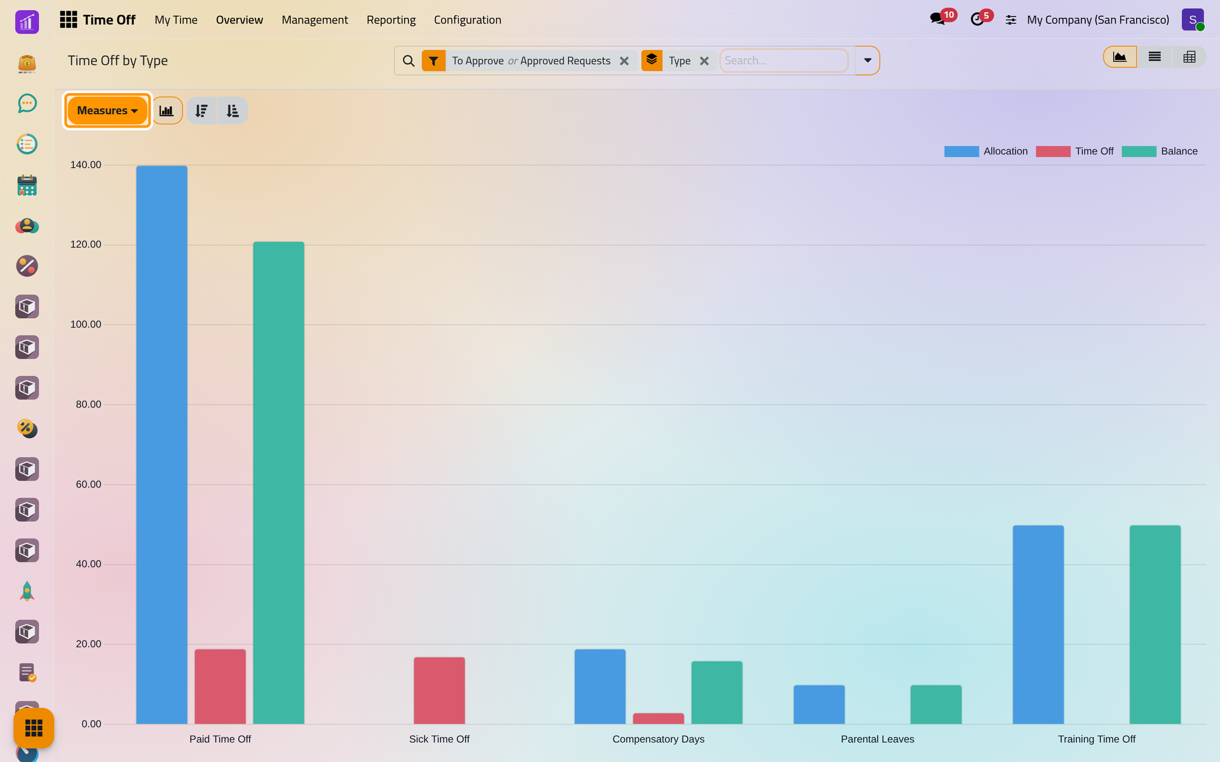Viewport: 1220px width, 762px height.
Task: Click the orange filter funnel icon
Action: coord(433,61)
